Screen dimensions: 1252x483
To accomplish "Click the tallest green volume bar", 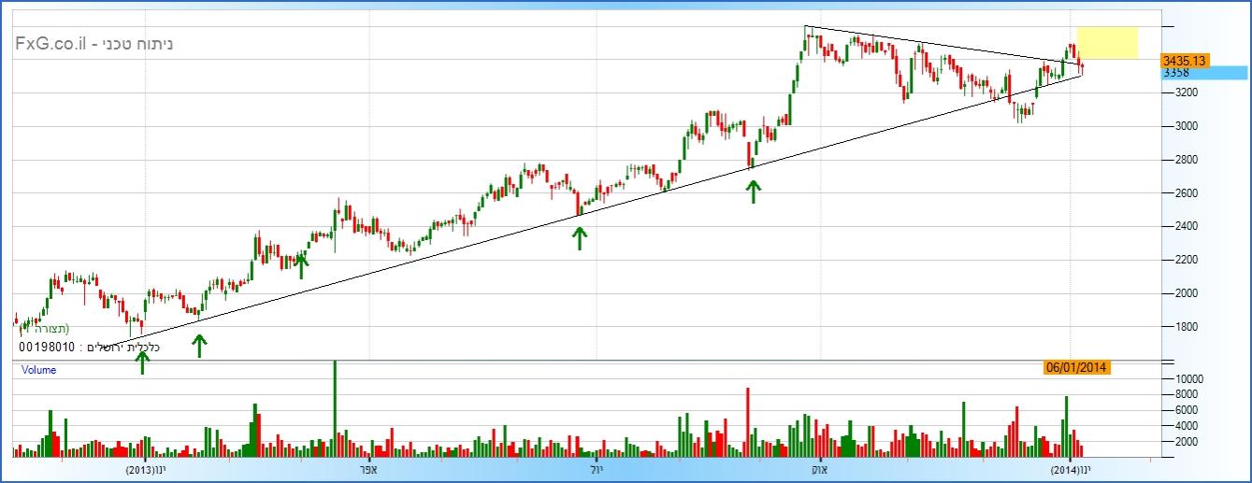I will pos(335,409).
